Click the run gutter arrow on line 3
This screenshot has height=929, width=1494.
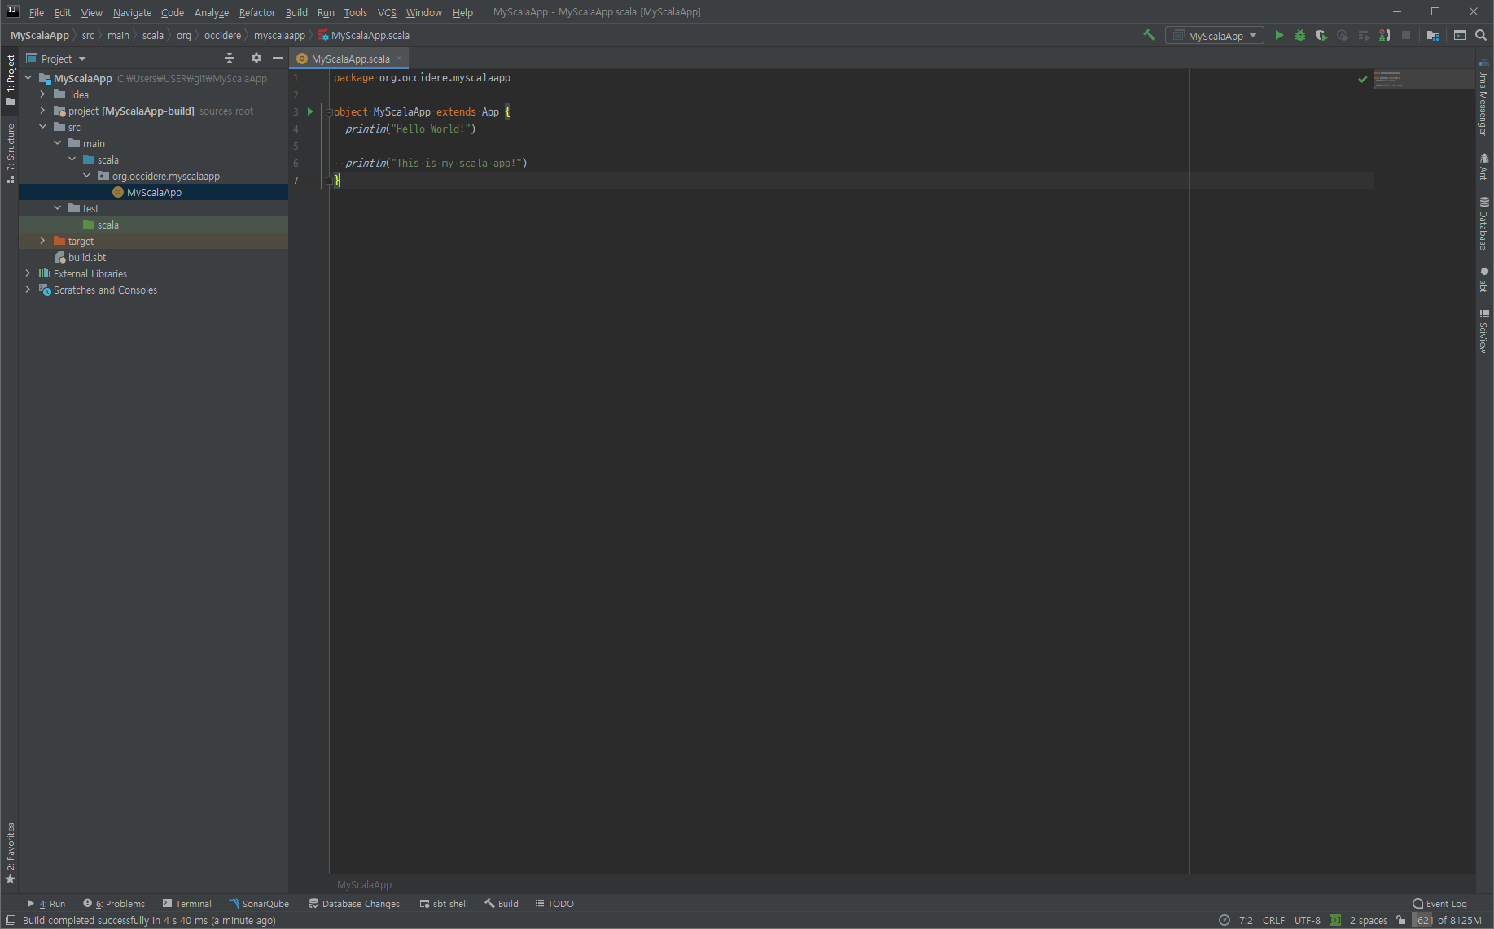pyautogui.click(x=310, y=111)
